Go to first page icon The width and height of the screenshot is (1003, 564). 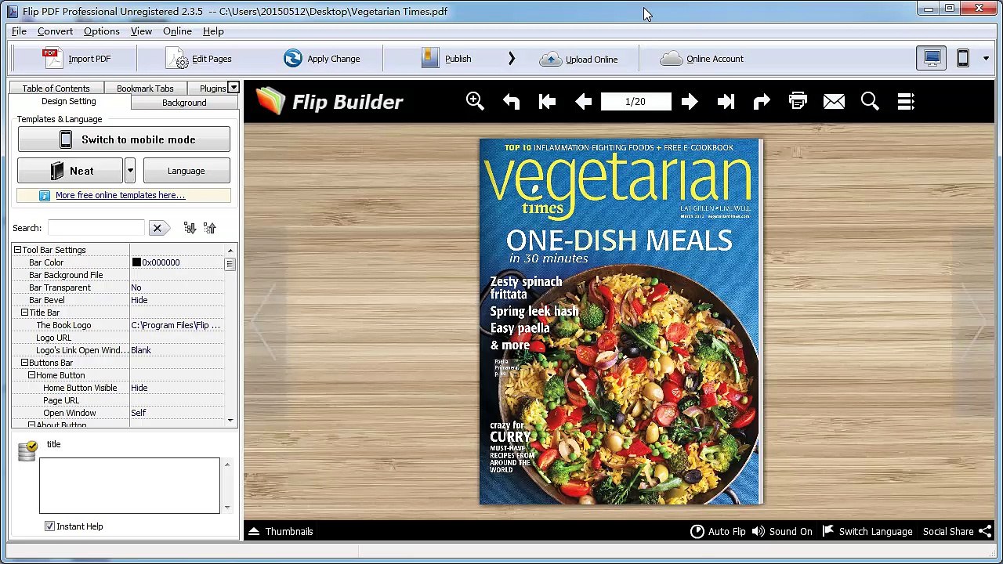pyautogui.click(x=547, y=101)
